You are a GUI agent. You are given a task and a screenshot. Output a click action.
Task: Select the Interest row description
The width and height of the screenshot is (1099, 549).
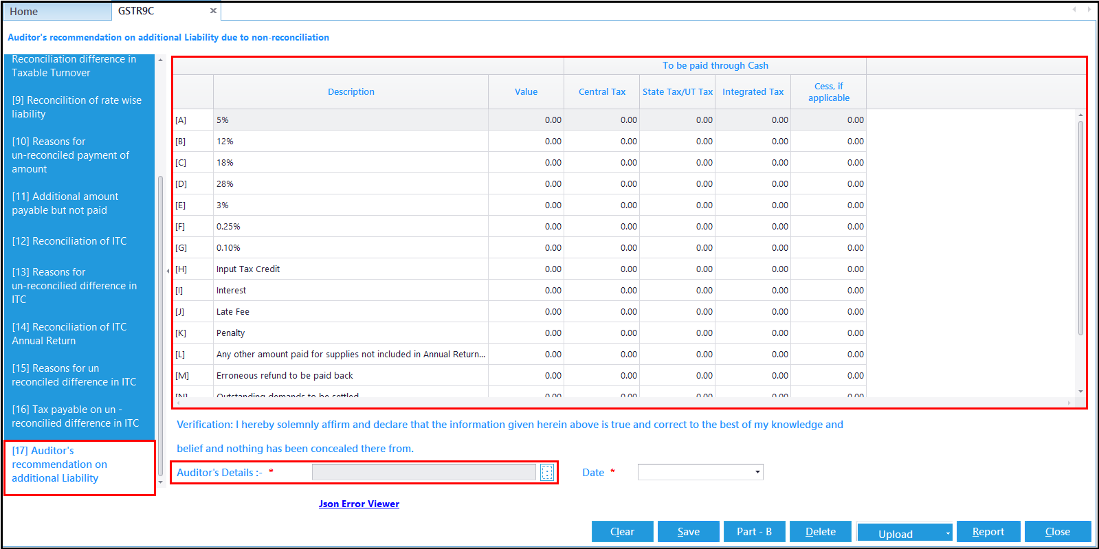[351, 291]
